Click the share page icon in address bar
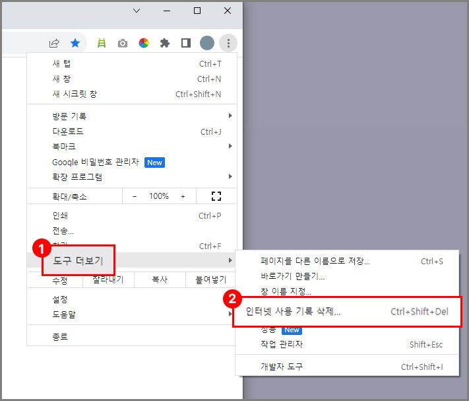469x401 pixels. pyautogui.click(x=54, y=44)
